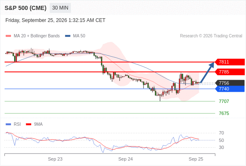Click the RSI 70 axis value
This screenshot has width=246, height=166.
[x=221, y=133]
